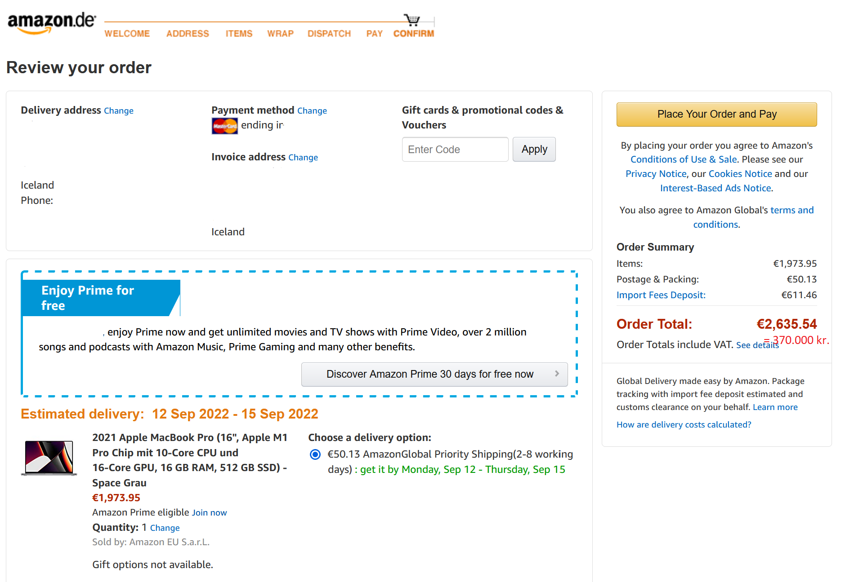Screen dimensions: 841x582
Task: Open See details next to VAT note
Action: pyautogui.click(x=757, y=345)
